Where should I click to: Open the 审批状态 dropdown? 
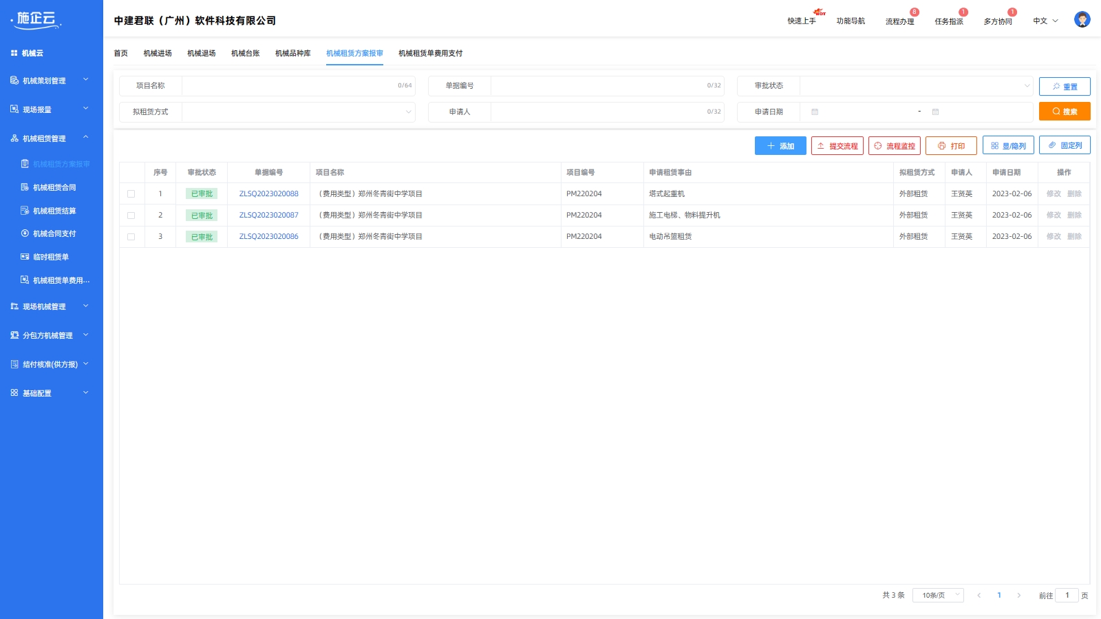coord(915,86)
